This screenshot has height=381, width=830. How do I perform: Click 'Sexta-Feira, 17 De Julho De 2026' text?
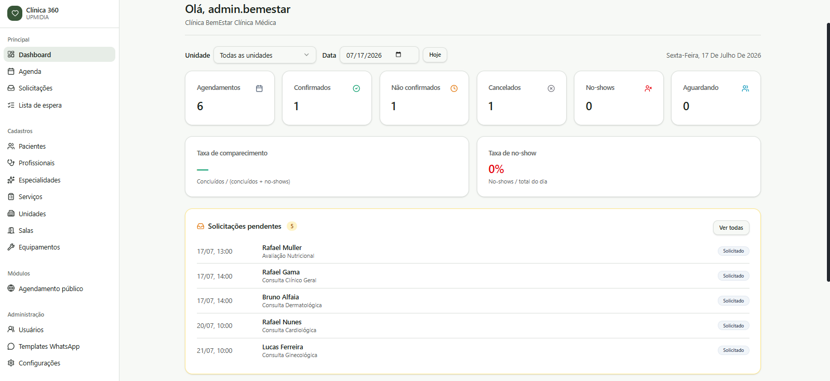(x=714, y=55)
